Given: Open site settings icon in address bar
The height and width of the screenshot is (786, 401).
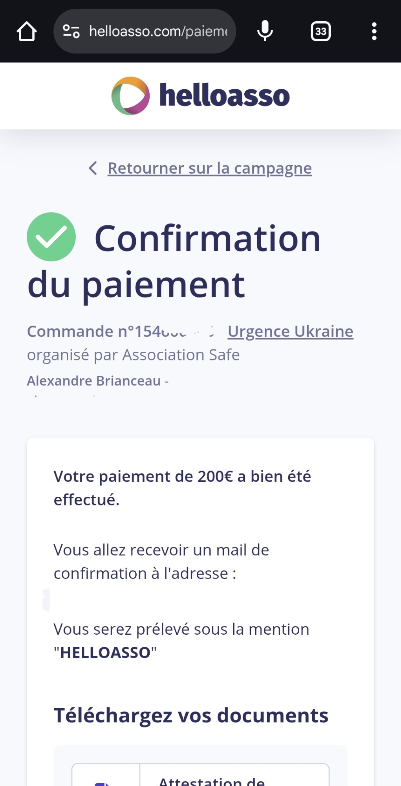Looking at the screenshot, I should tap(71, 31).
